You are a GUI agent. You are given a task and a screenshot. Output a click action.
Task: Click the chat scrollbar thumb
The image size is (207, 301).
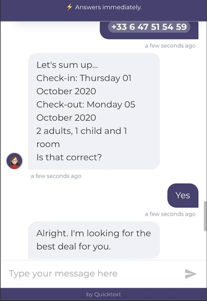(x=205, y=216)
